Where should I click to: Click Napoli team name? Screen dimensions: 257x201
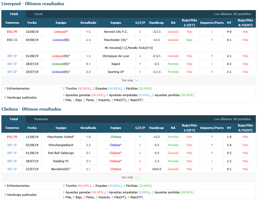116,64
